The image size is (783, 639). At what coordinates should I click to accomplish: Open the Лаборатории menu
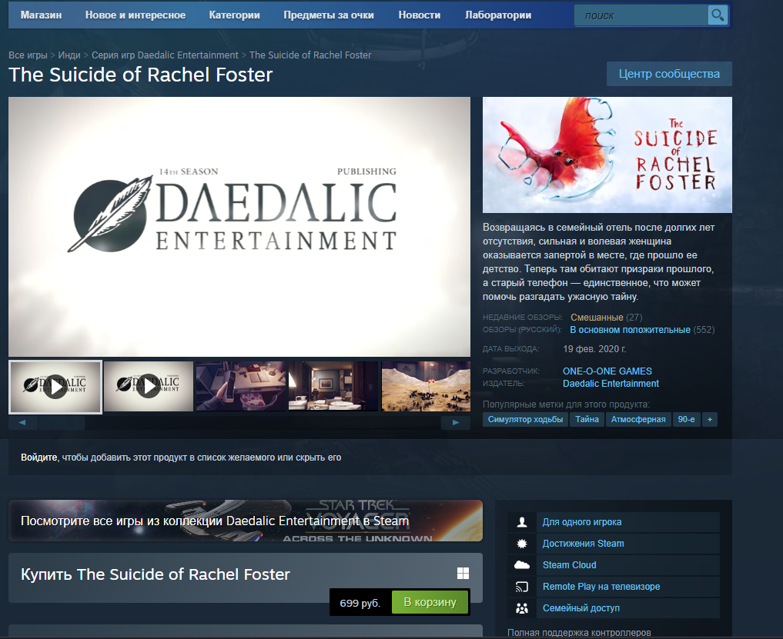pyautogui.click(x=498, y=15)
